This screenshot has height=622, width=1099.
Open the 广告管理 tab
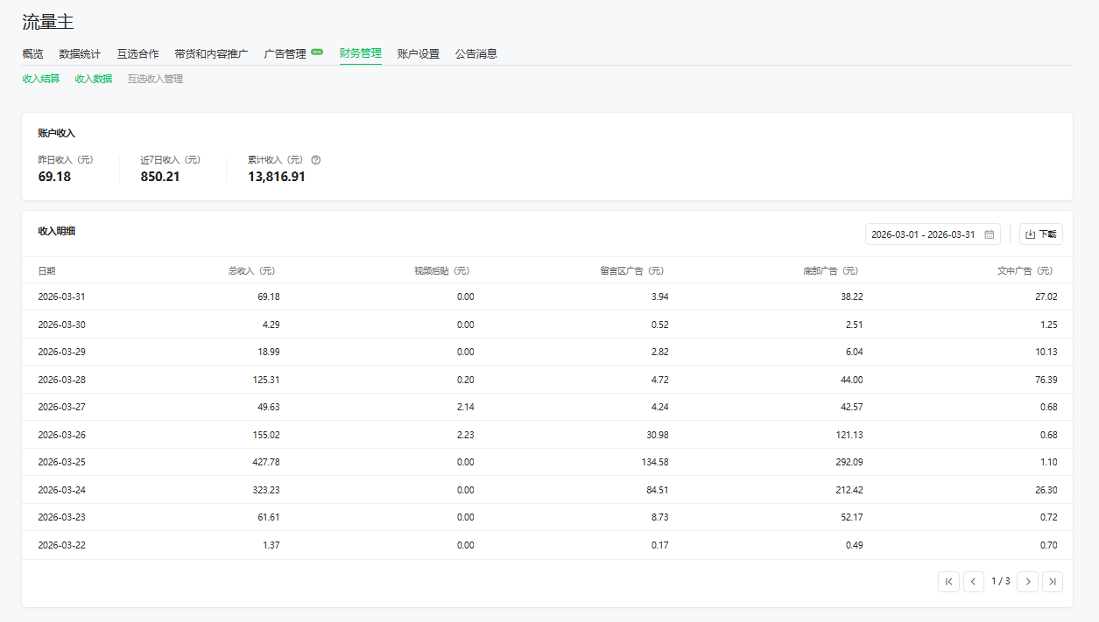pos(285,54)
